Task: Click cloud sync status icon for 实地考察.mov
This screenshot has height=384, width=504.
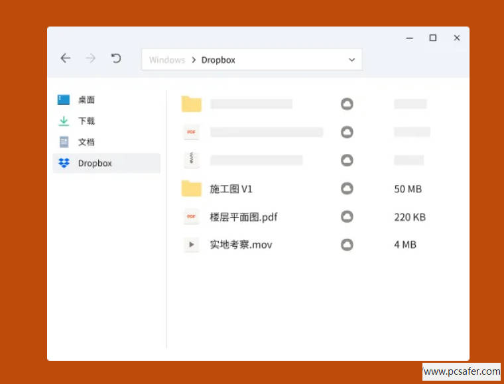Action: coord(346,245)
